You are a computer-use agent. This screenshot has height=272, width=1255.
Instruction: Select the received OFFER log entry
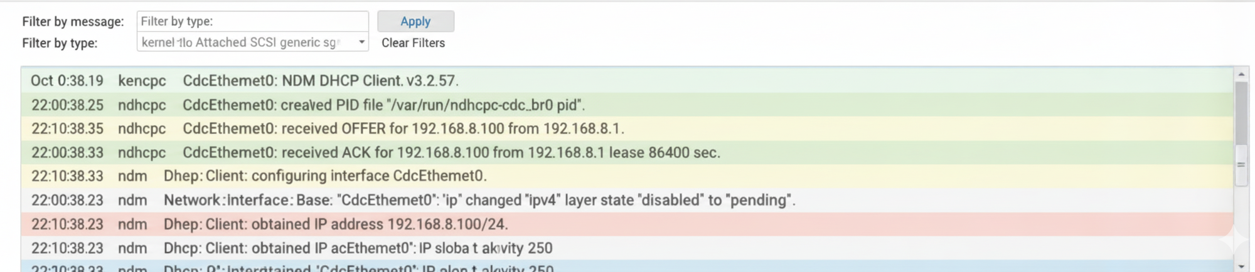[403, 128]
